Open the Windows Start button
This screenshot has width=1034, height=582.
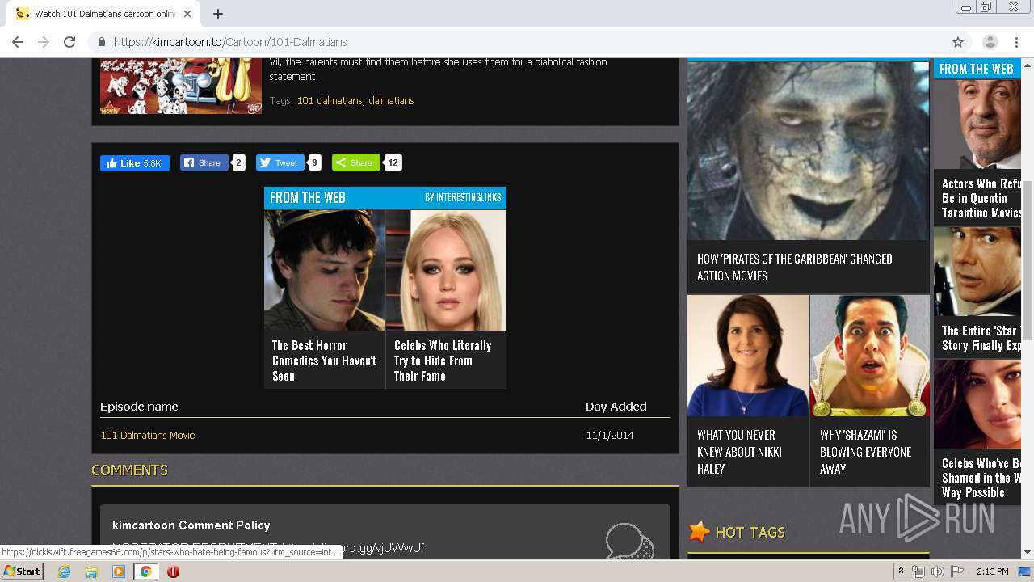[x=22, y=571]
